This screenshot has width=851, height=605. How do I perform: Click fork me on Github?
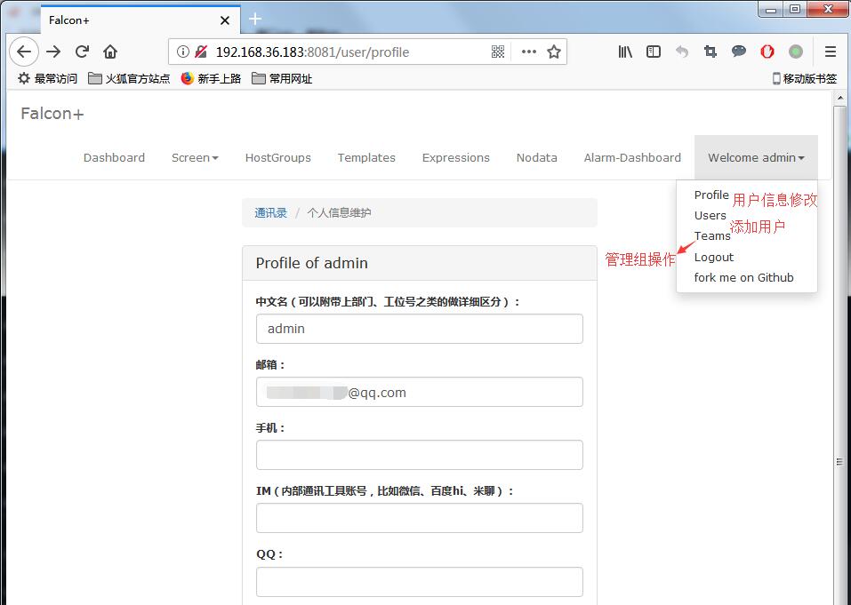pyautogui.click(x=743, y=277)
